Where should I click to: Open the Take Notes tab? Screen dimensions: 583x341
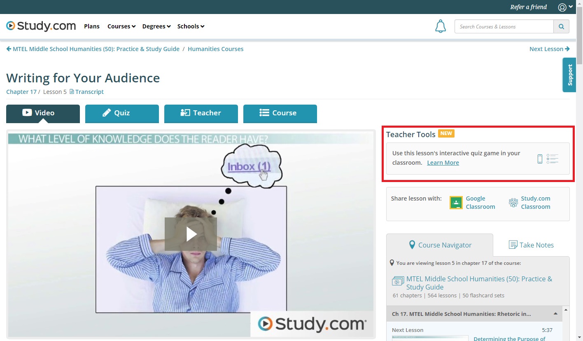coord(531,245)
